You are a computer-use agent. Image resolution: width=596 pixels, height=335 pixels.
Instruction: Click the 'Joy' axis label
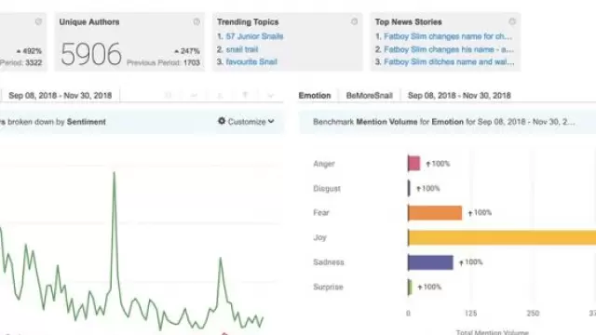(x=319, y=237)
